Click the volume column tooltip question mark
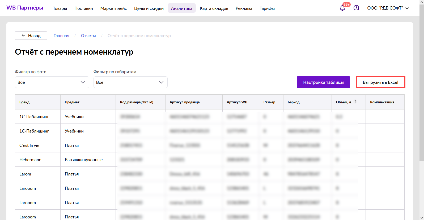The image size is (424, 220). (x=355, y=101)
